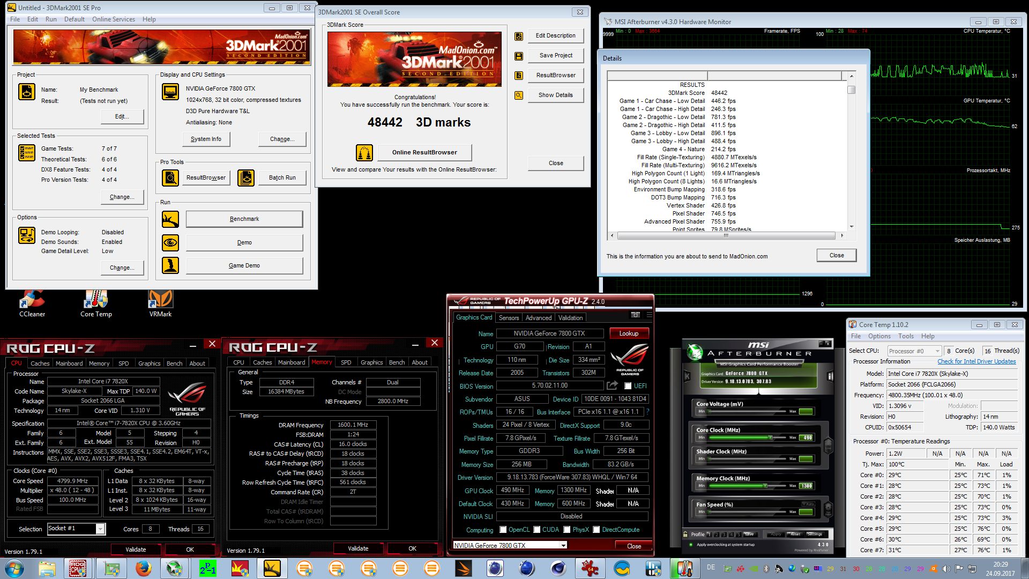1029x579 pixels.
Task: Click the GPU-Z screenshot camera icon
Action: (635, 315)
